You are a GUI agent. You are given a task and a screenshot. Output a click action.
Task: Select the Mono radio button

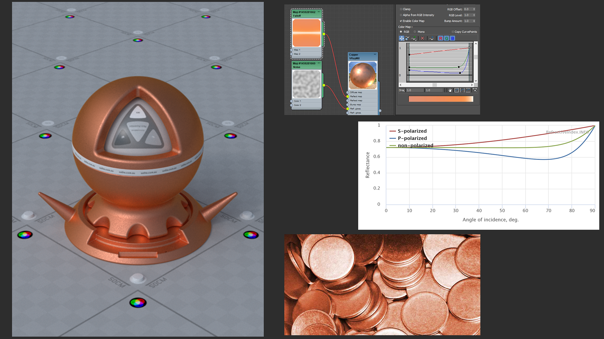(415, 32)
